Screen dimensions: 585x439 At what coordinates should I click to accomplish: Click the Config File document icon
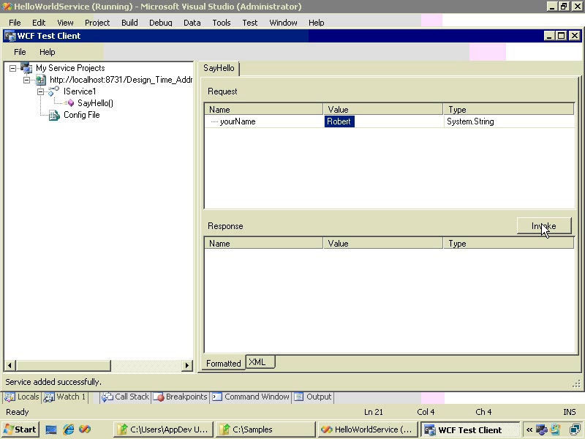click(54, 115)
